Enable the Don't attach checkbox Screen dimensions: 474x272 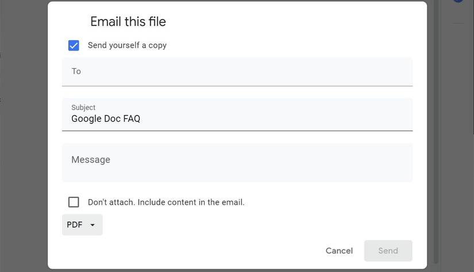click(74, 202)
